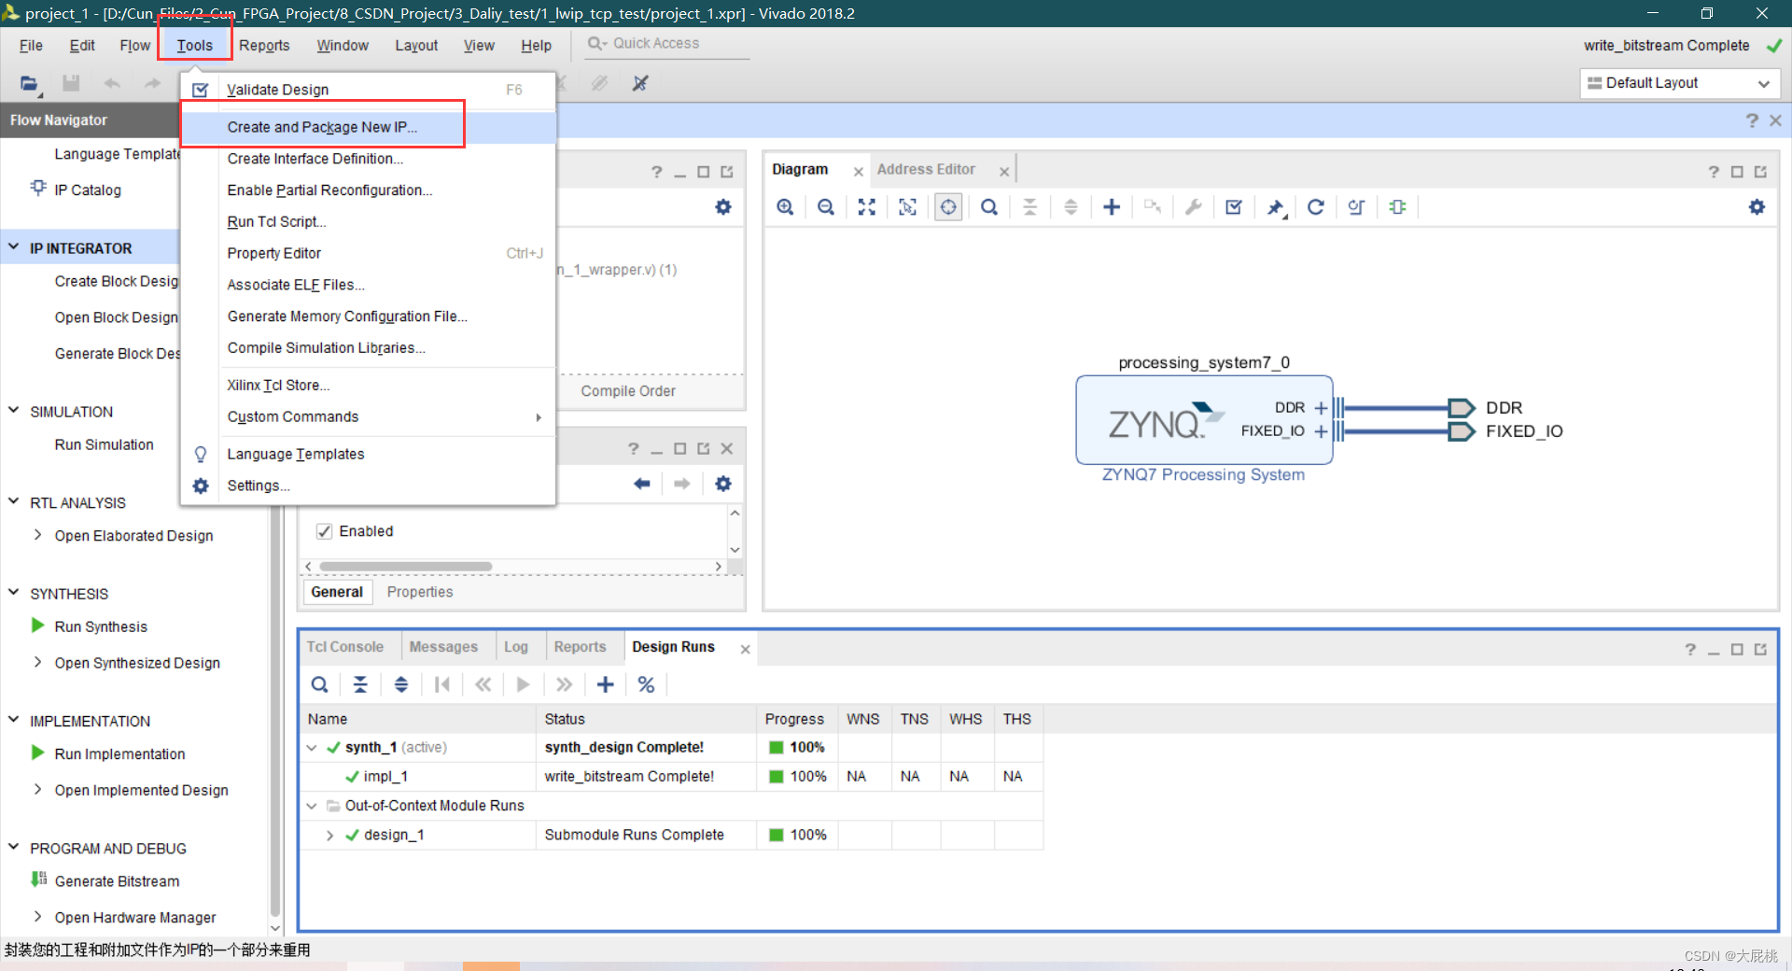The image size is (1792, 971).
Task: Click Add IP plus icon in Diagram
Action: tap(1112, 207)
